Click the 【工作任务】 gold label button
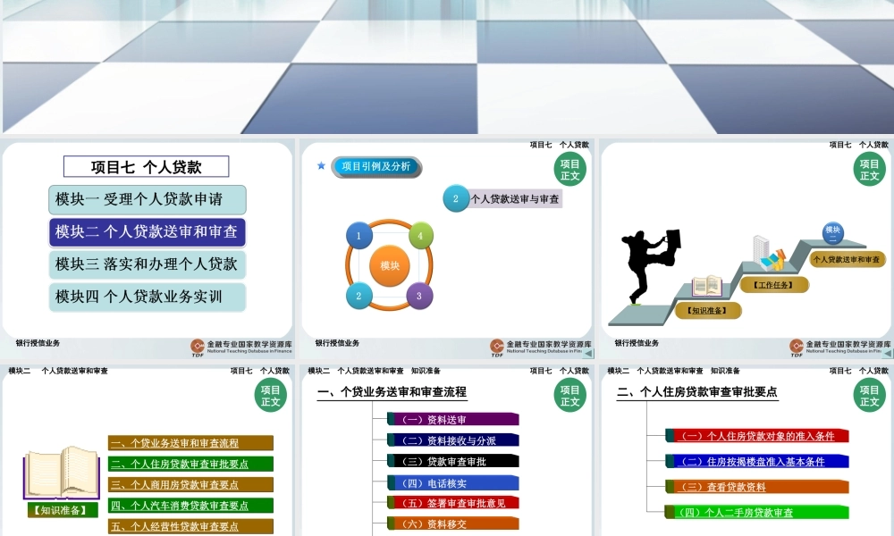The width and height of the screenshot is (894, 536). click(x=775, y=284)
